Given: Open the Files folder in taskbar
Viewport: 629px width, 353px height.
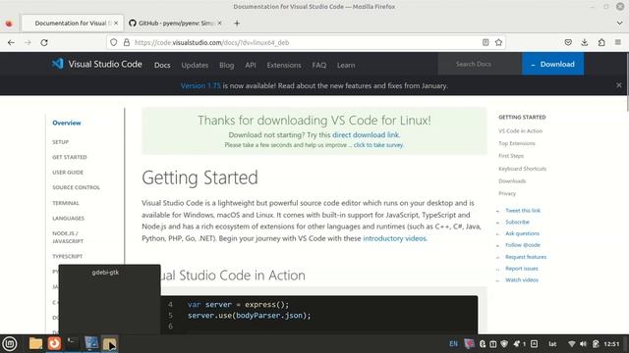Looking at the screenshot, I should pyautogui.click(x=35, y=343).
